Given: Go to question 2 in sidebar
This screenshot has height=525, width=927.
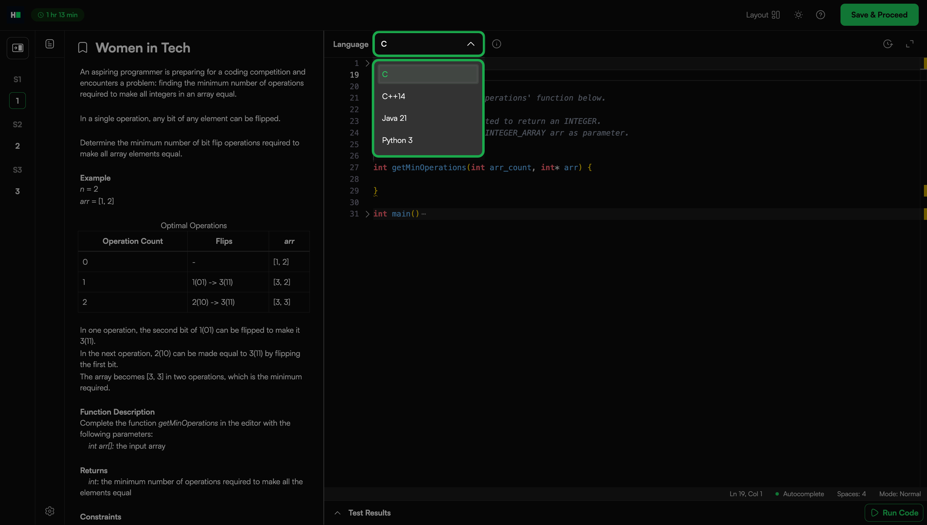Looking at the screenshot, I should 17,146.
